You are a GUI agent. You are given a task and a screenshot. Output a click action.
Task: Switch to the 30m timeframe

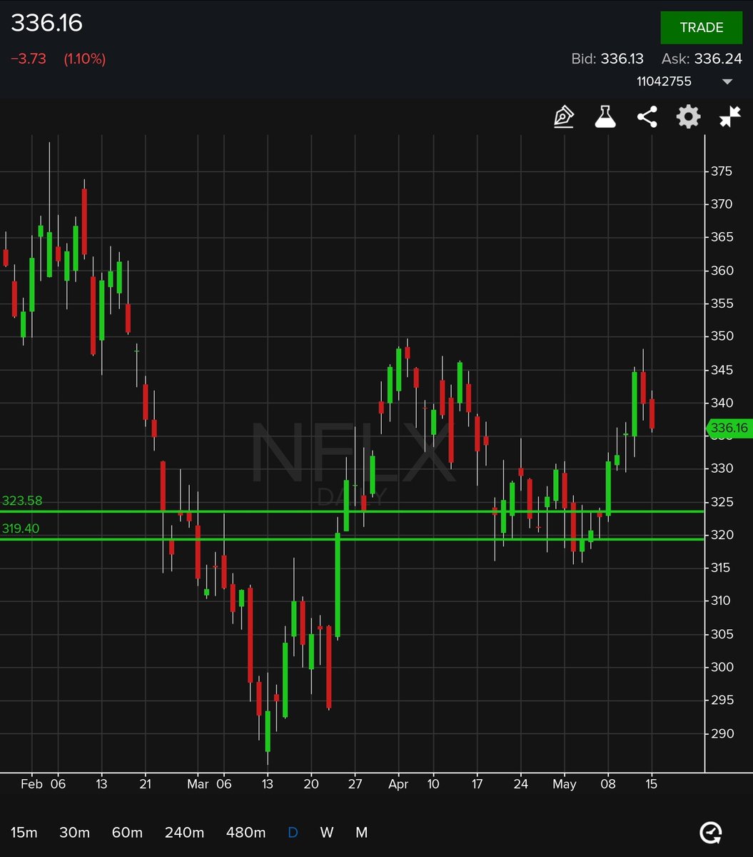tap(74, 832)
